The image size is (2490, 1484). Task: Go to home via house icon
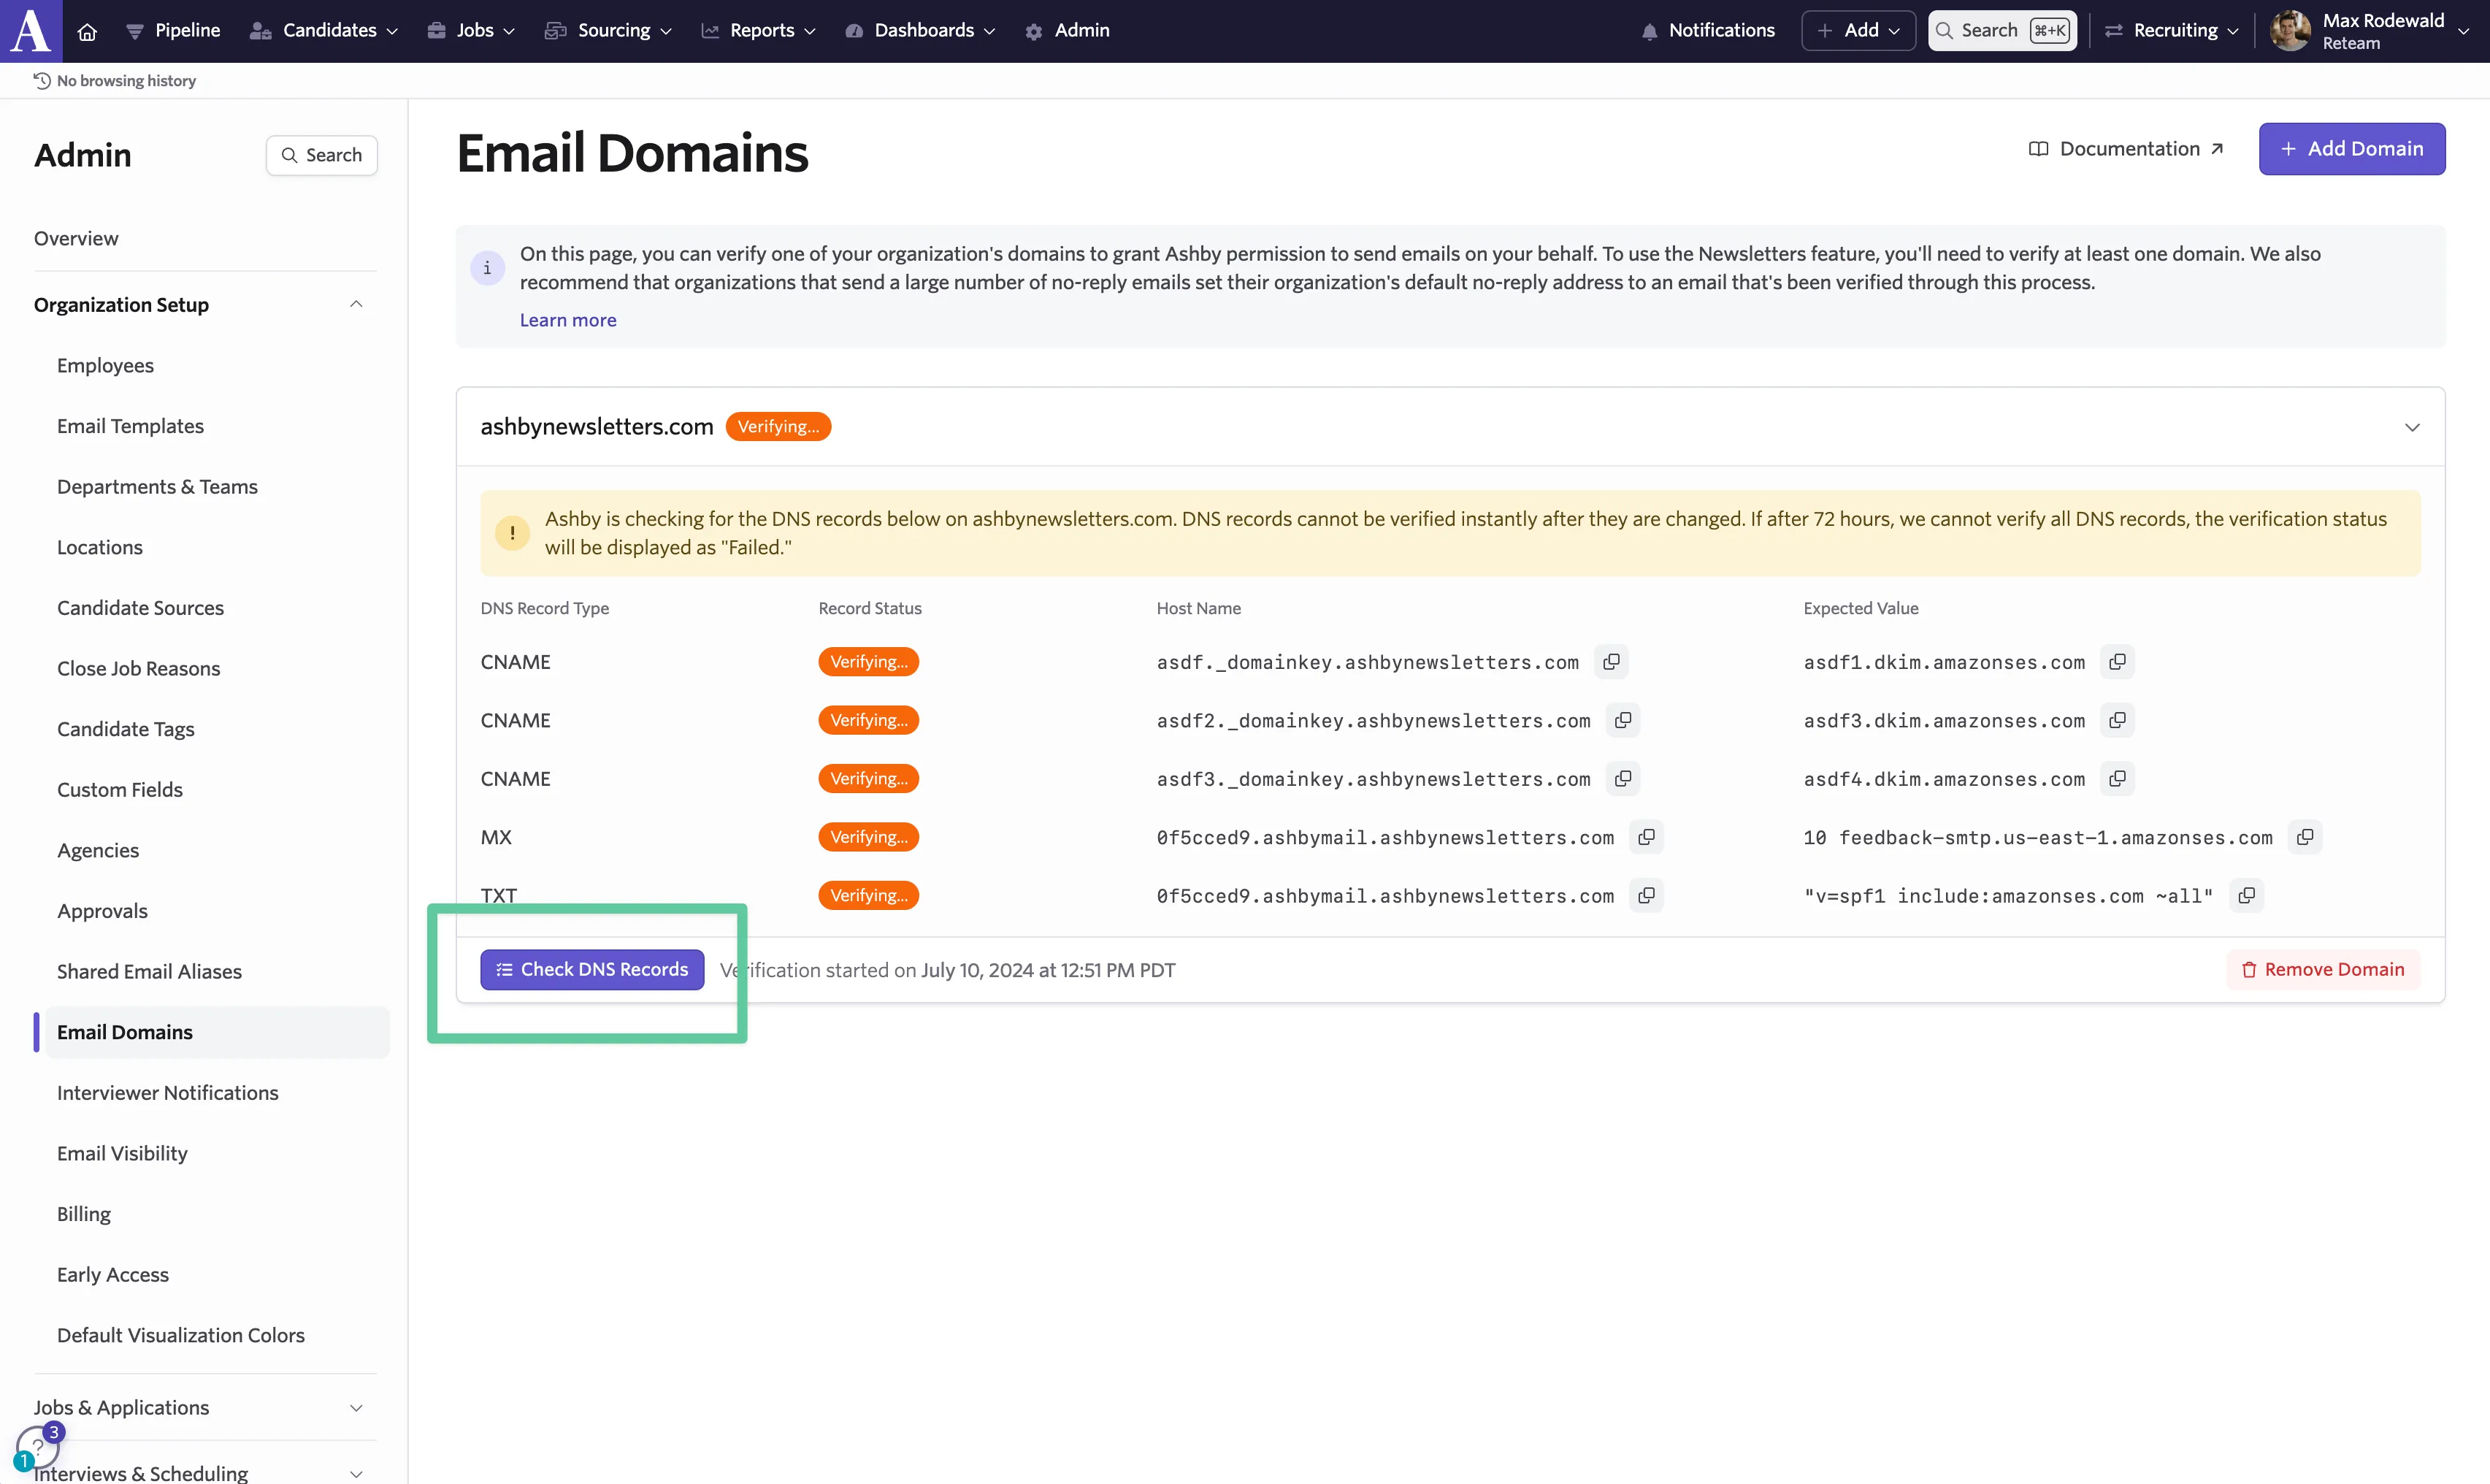coord(87,31)
